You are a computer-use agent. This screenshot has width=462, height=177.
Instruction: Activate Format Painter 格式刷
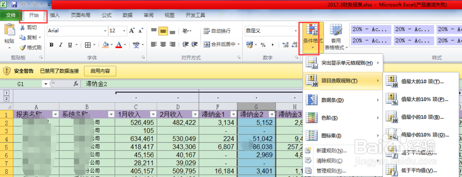pos(30,47)
